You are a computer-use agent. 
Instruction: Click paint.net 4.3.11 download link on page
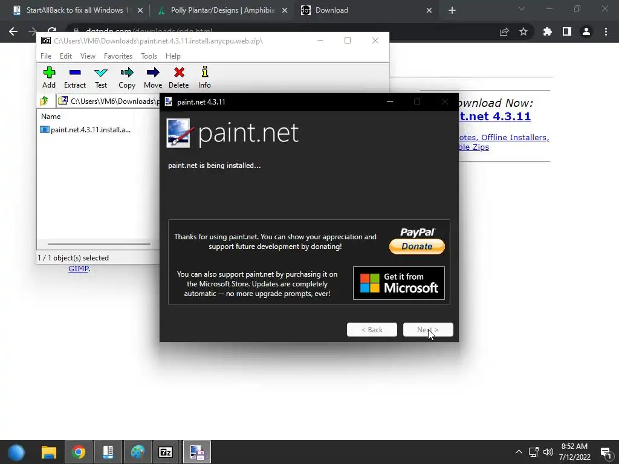click(495, 117)
